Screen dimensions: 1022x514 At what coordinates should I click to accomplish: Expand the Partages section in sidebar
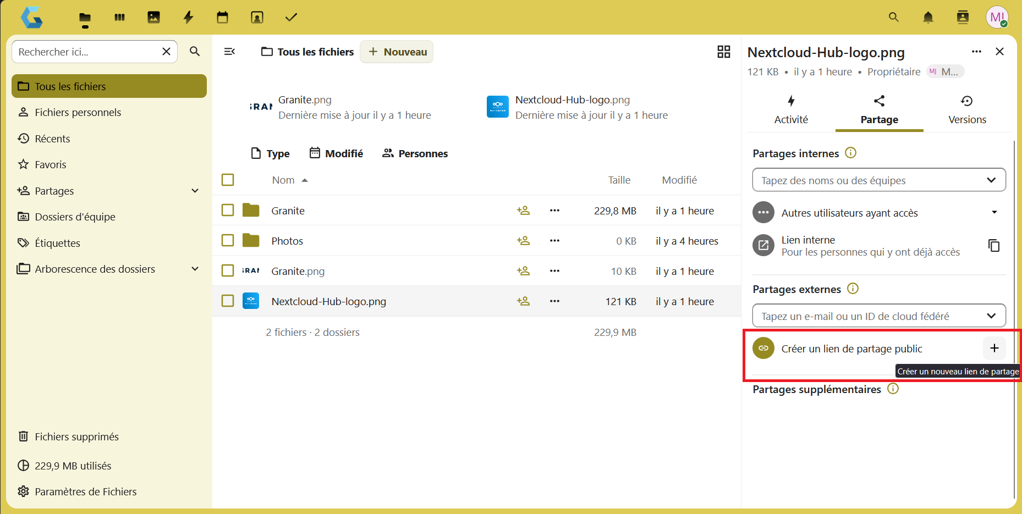(195, 191)
